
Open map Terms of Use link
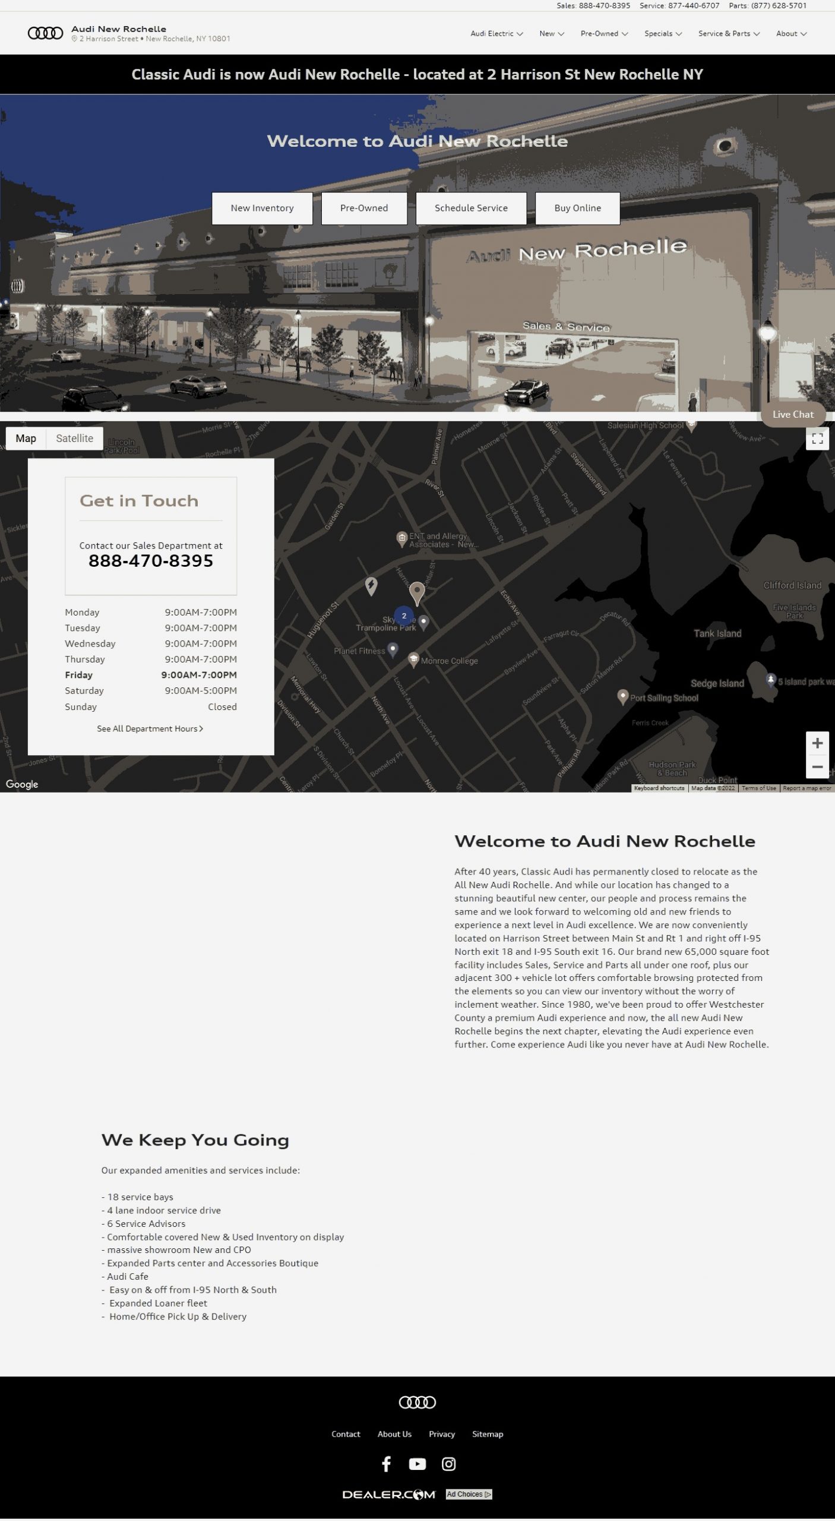(x=758, y=788)
